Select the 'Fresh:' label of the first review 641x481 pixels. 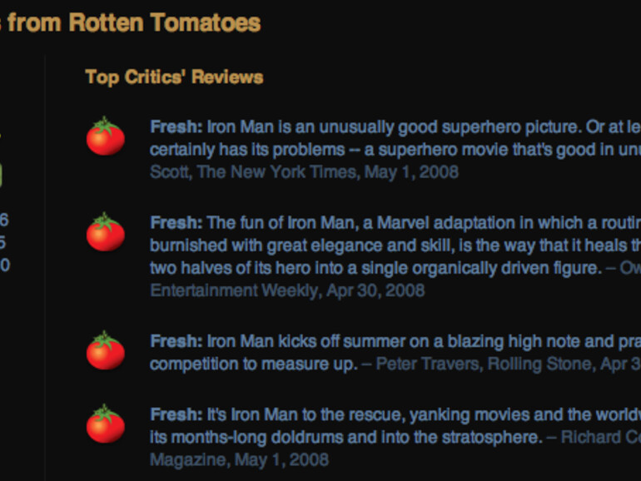point(176,127)
